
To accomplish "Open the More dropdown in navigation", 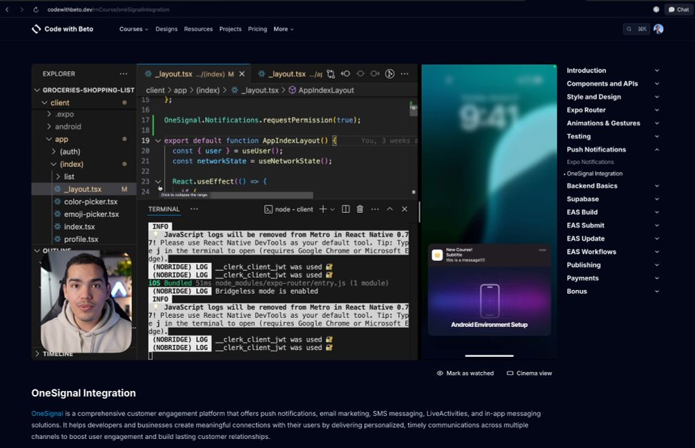I will [x=284, y=29].
